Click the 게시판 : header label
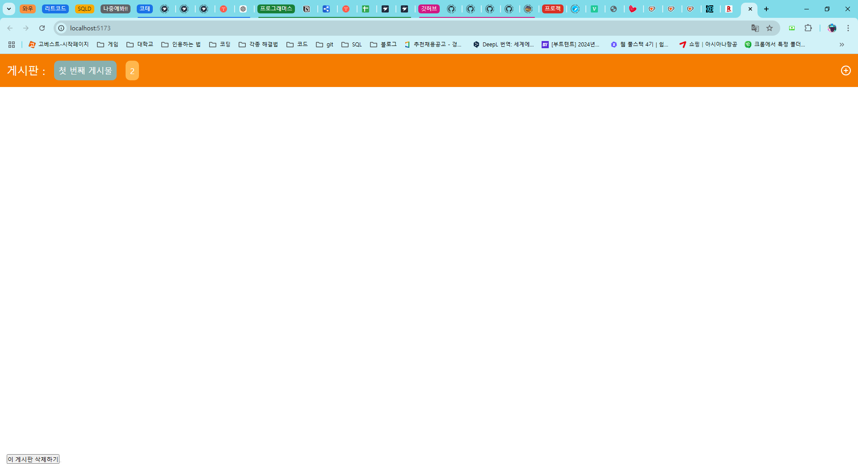The width and height of the screenshot is (858, 464). [x=26, y=70]
